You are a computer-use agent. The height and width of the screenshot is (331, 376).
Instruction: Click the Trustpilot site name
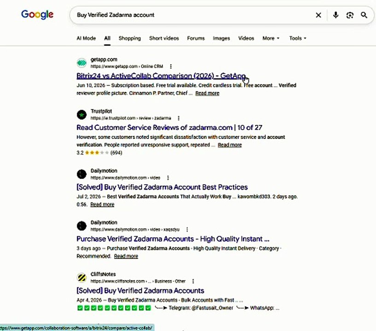(101, 111)
